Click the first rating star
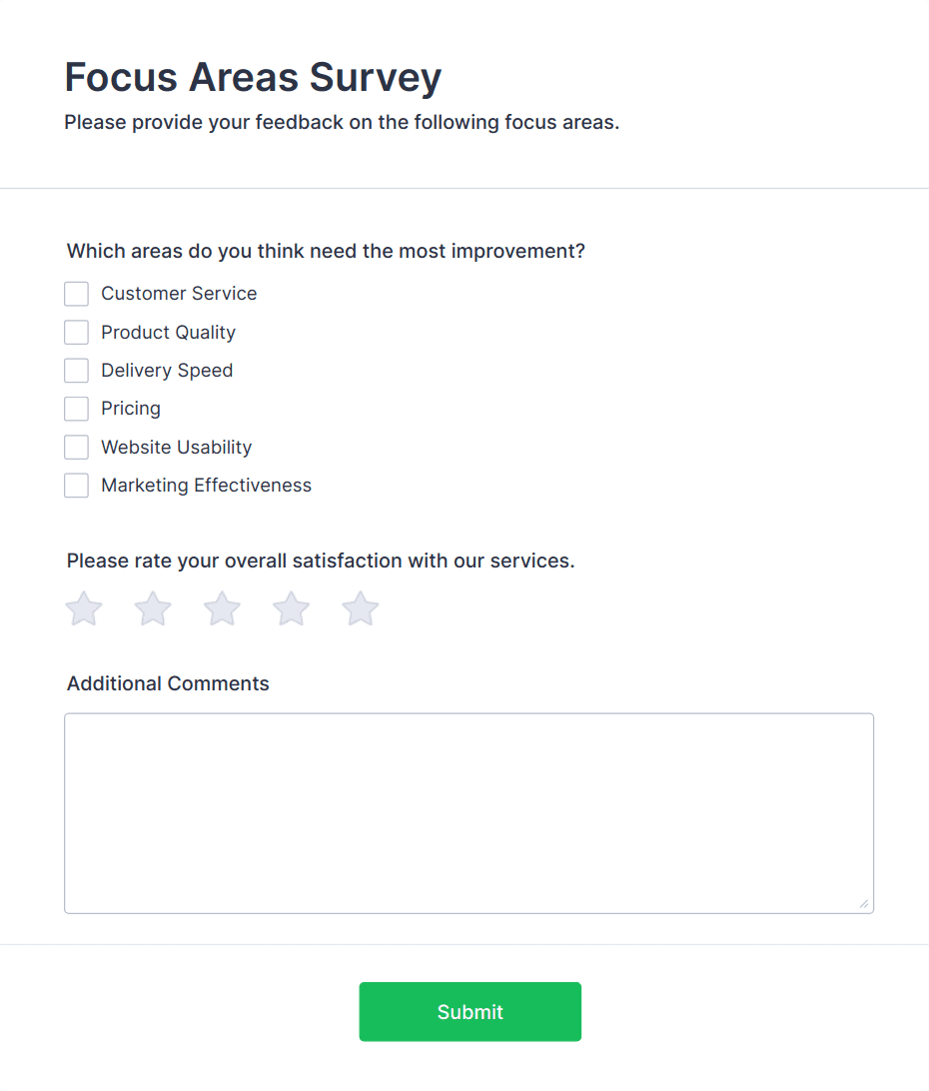929x1091 pixels. pos(84,608)
